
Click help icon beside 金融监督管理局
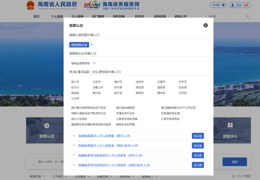94,63
